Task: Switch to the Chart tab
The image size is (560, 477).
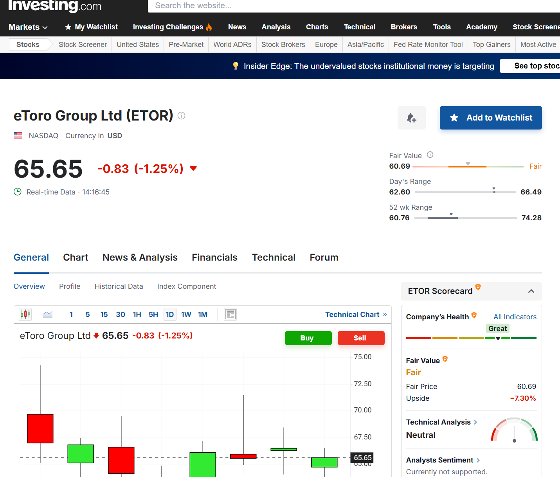Action: pos(76,257)
